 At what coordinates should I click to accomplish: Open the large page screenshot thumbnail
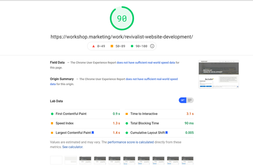[x=219, y=74]
